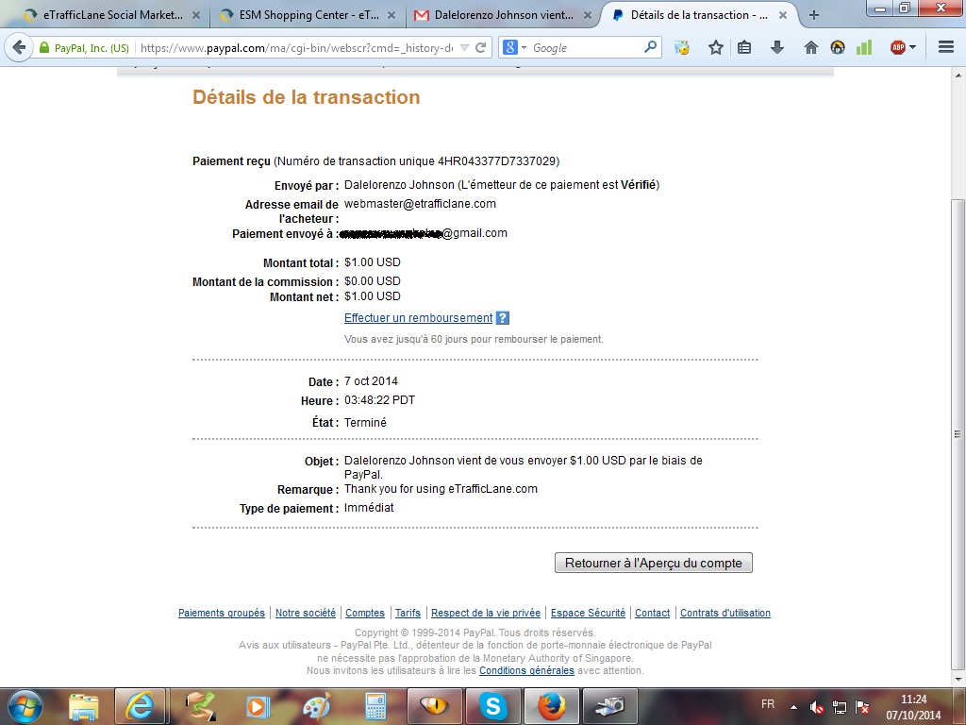Show the bookmarks list
The image size is (966, 725).
coord(744,47)
